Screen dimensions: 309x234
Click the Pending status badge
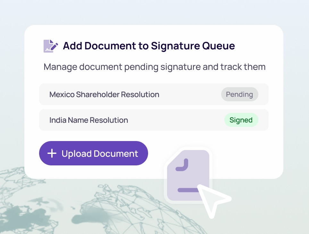pos(240,95)
